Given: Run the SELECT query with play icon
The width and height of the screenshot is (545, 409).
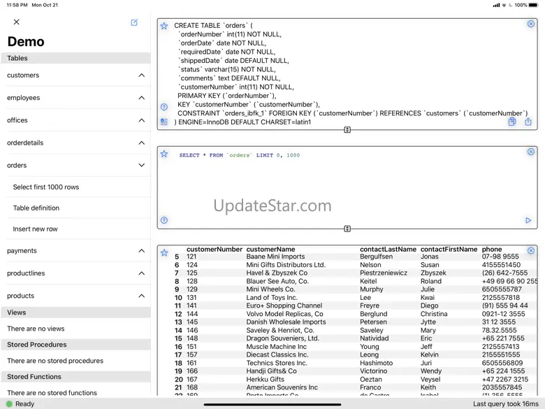Looking at the screenshot, I should pos(528,220).
